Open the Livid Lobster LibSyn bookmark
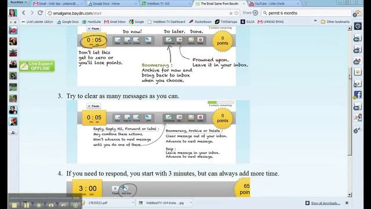This screenshot has height=209, width=371. point(37,22)
